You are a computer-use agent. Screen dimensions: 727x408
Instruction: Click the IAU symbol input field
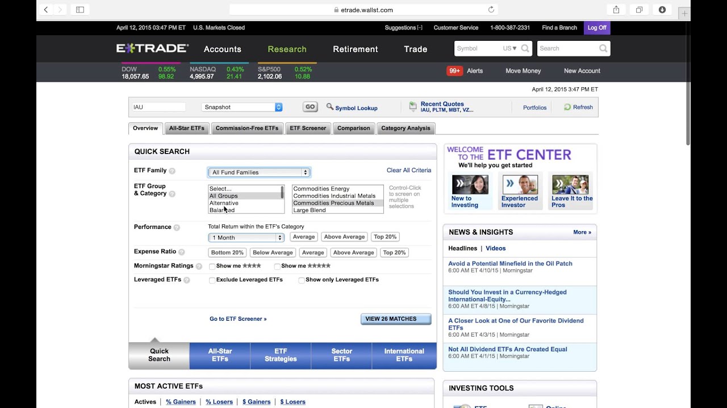(158, 106)
